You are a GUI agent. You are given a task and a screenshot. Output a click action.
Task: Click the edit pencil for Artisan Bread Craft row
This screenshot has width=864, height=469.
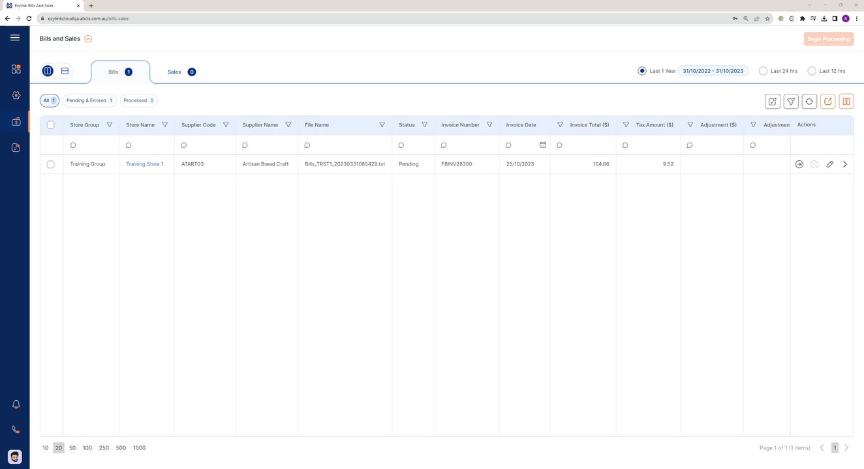[829, 164]
